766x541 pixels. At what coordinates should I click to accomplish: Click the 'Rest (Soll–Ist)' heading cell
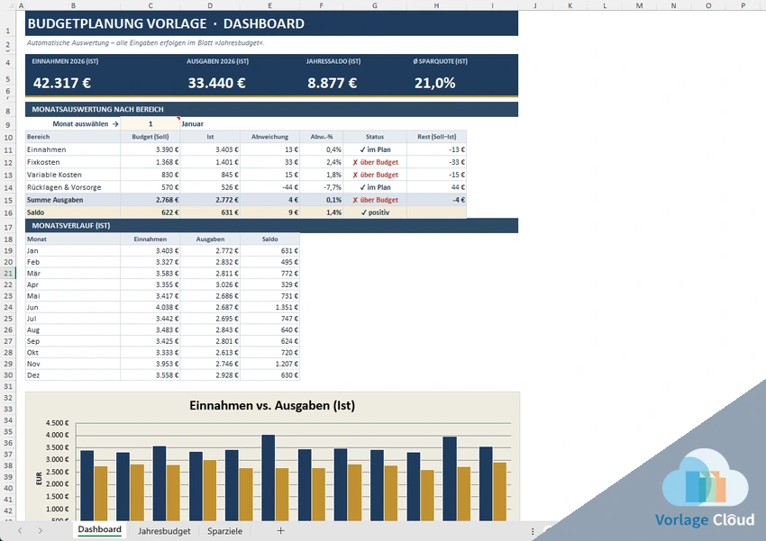(436, 137)
